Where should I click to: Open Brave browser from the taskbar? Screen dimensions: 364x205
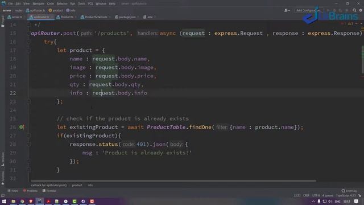[31, 201]
